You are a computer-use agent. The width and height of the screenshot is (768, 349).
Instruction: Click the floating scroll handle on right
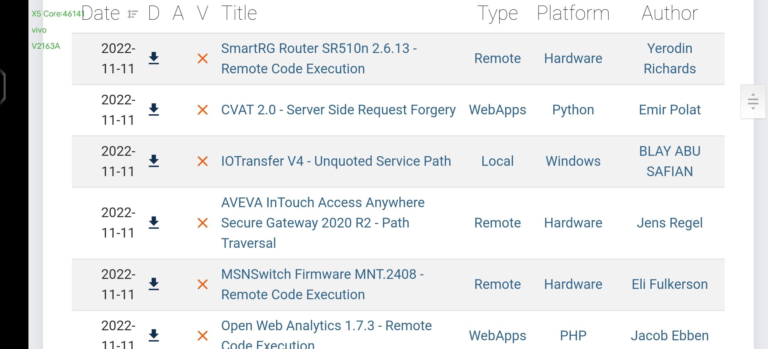pyautogui.click(x=753, y=101)
